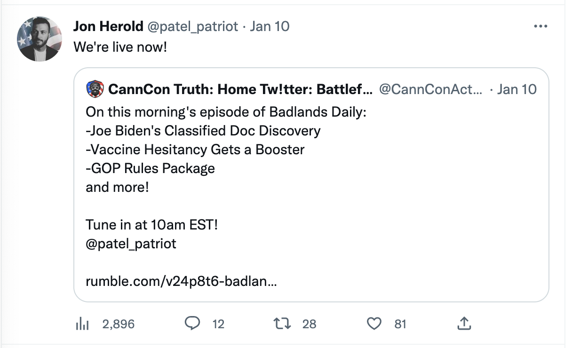The width and height of the screenshot is (572, 348).
Task: Open the reply icon on Jon Herold's tweet
Action: pos(192,324)
